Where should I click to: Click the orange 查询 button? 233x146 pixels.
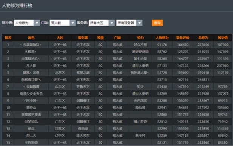[x=157, y=23]
